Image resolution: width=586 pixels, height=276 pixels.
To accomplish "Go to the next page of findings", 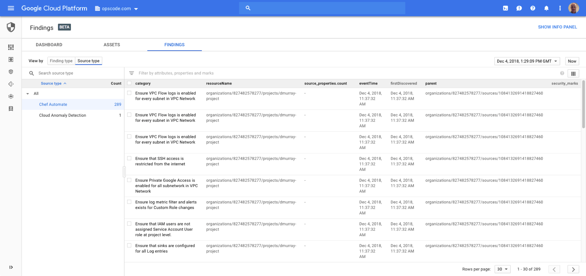I will [x=573, y=269].
